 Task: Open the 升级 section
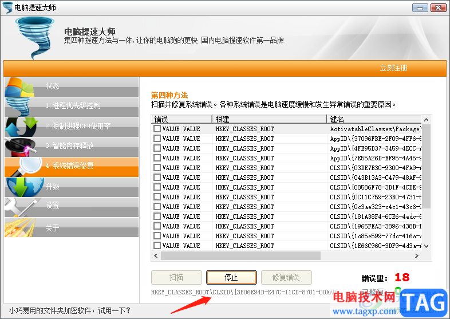(x=72, y=187)
